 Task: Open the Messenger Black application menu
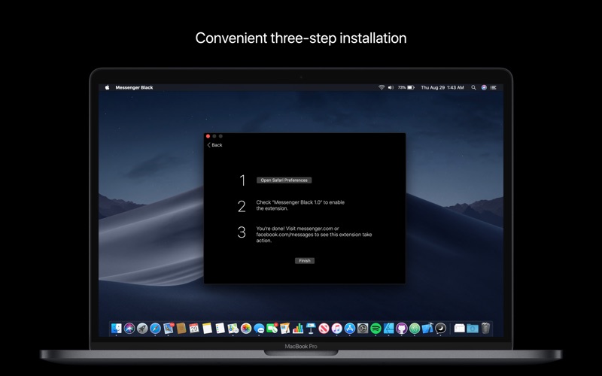coord(134,87)
